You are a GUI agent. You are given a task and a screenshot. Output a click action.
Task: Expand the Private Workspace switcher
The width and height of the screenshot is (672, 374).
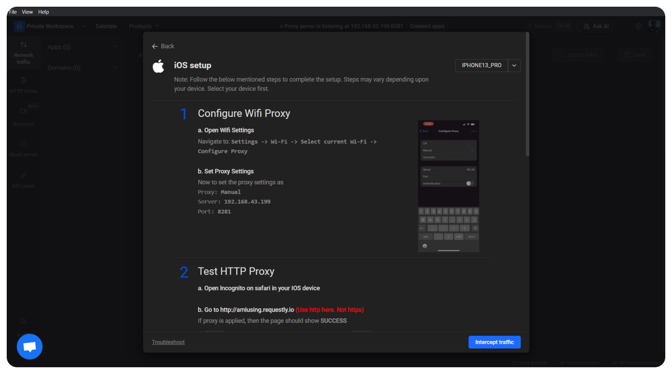(50, 26)
